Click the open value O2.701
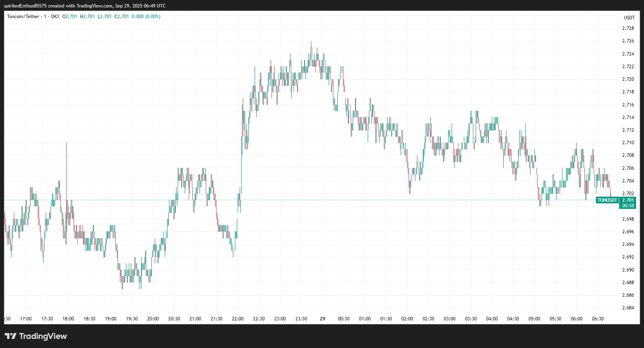This screenshot has height=348, width=644. [x=70, y=17]
